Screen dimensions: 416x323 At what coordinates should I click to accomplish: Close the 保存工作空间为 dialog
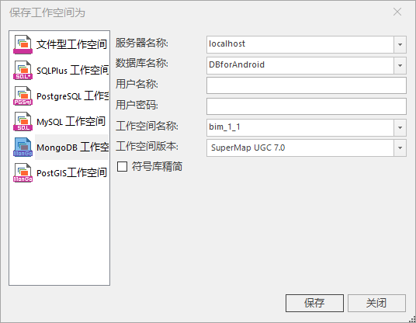click(397, 12)
